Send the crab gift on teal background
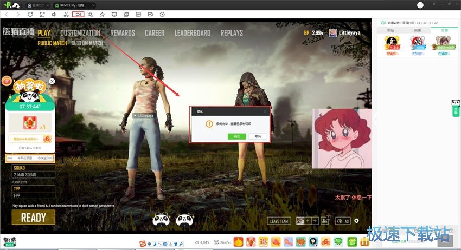461x250 pixels. [301, 242]
